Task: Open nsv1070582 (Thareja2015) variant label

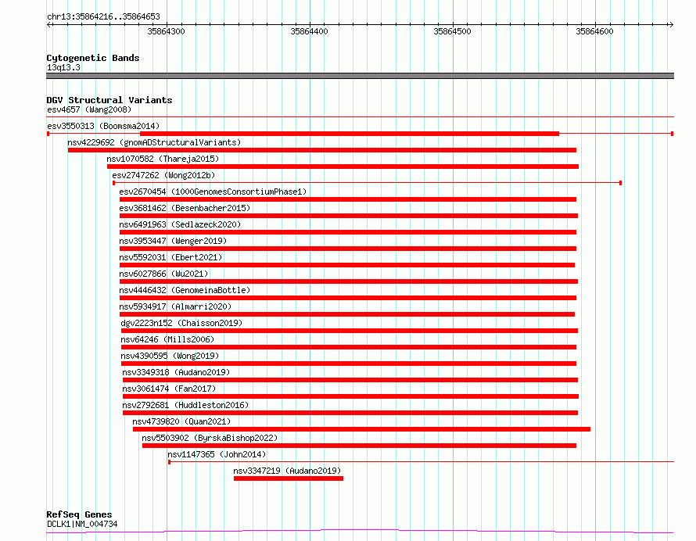Action: pos(163,159)
